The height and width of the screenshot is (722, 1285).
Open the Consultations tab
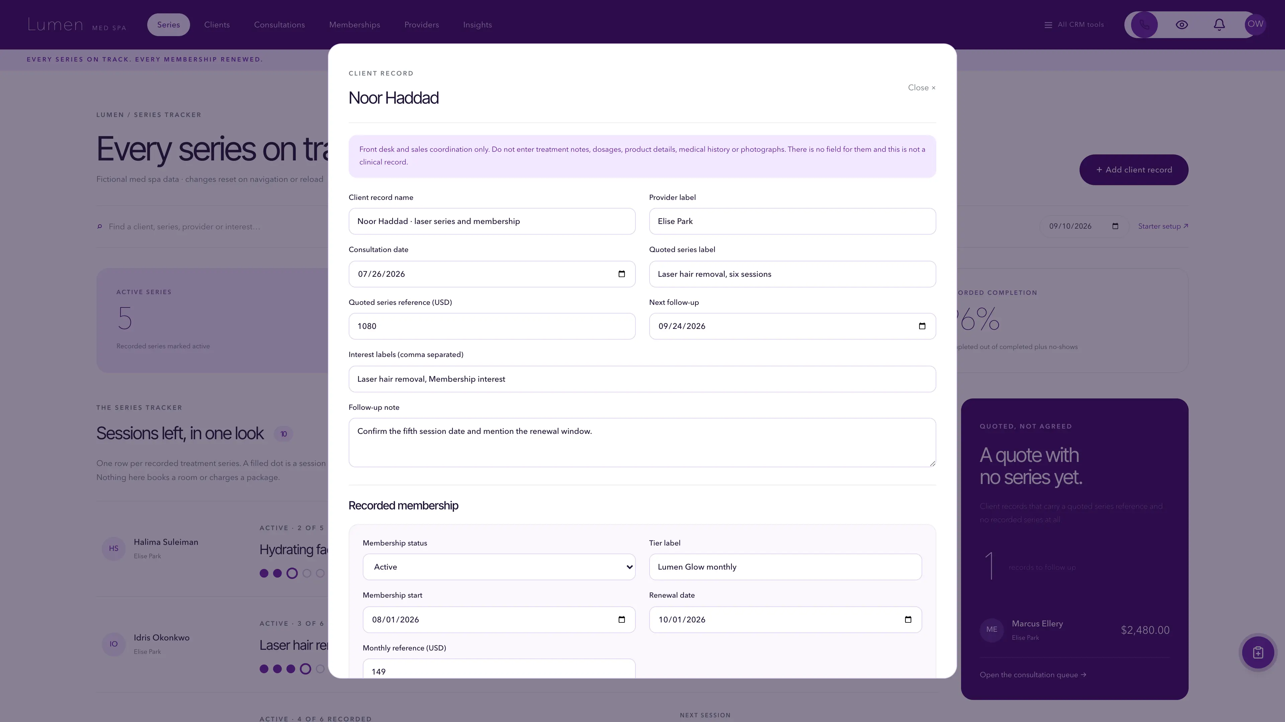(x=279, y=24)
